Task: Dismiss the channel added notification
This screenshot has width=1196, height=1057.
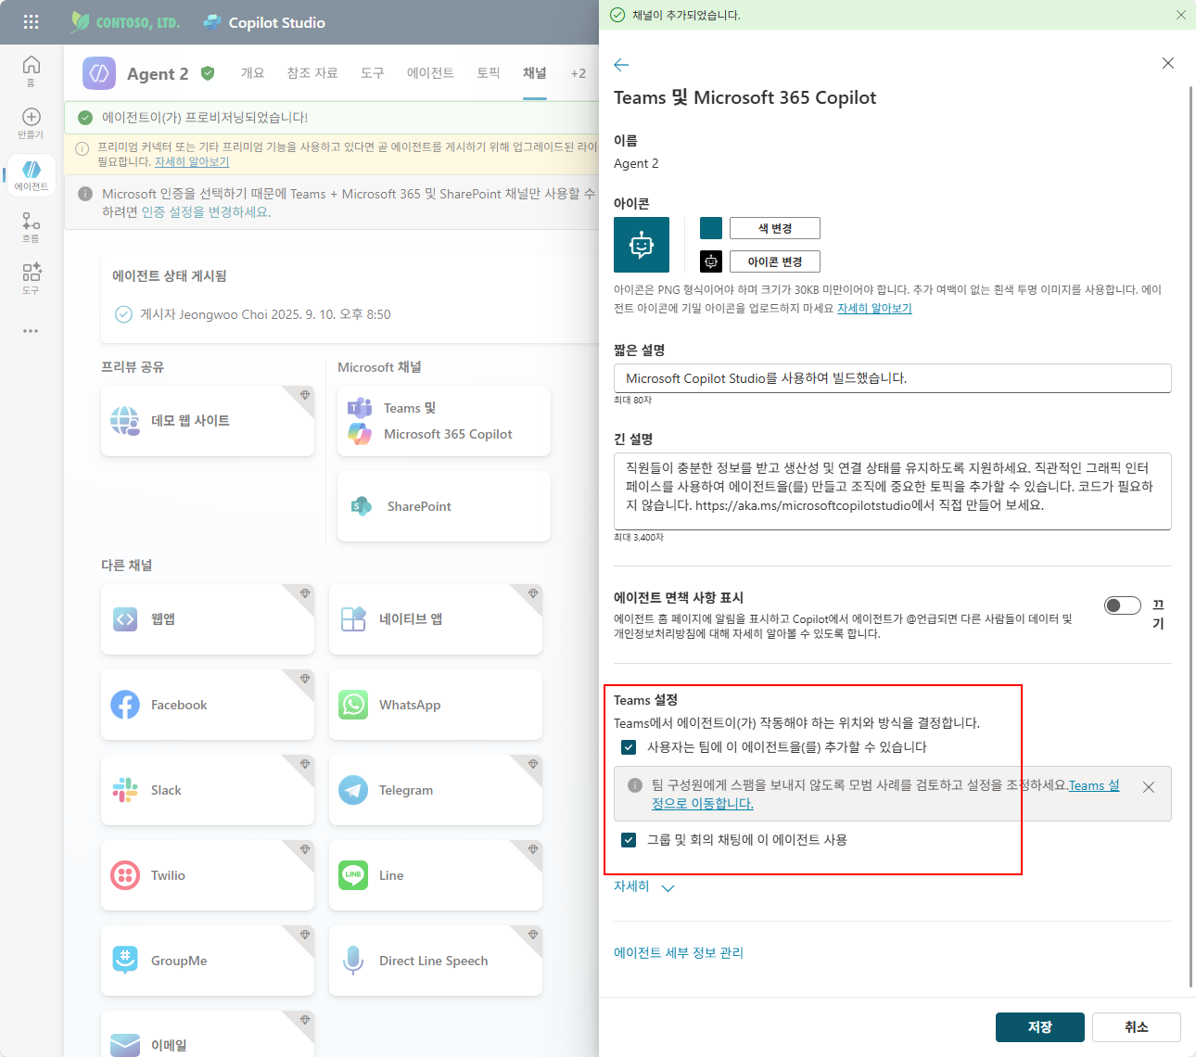Action: pyautogui.click(x=1181, y=15)
